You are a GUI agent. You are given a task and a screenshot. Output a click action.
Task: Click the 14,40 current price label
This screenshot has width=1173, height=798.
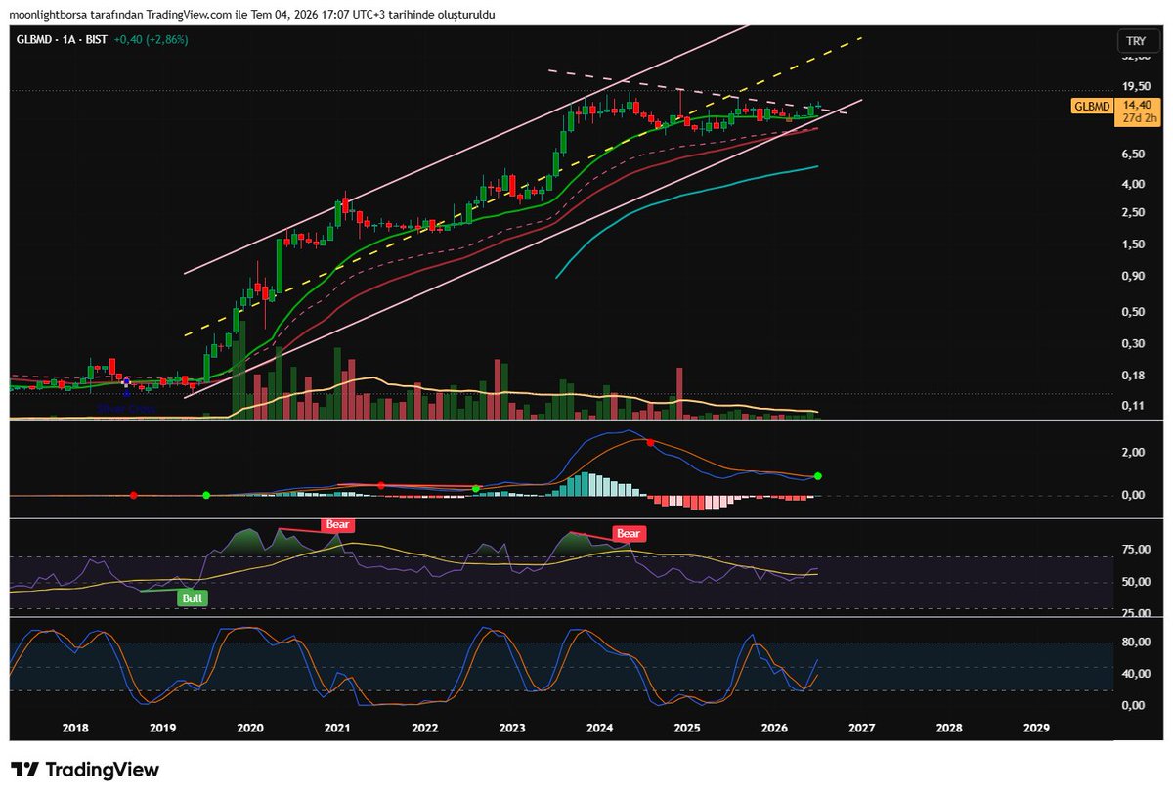click(1136, 104)
